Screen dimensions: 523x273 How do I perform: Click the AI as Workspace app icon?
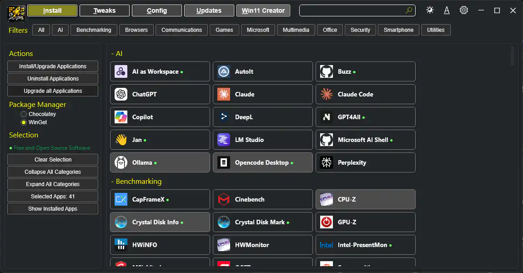point(121,71)
